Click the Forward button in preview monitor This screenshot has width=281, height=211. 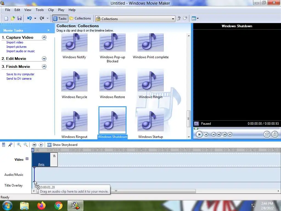tap(230, 134)
